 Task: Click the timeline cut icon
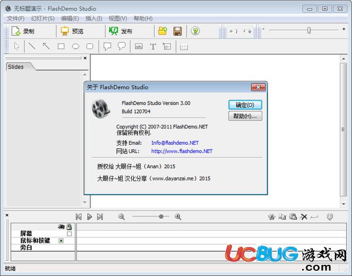point(272,217)
